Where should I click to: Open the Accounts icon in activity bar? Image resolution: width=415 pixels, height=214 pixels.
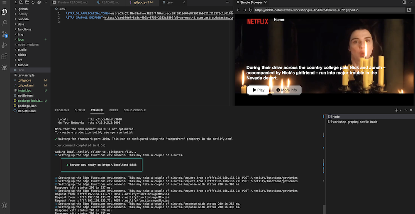pos(4,205)
